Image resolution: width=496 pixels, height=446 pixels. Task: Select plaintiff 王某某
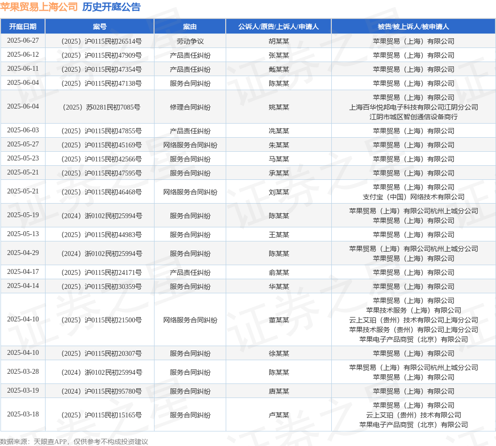(279, 235)
